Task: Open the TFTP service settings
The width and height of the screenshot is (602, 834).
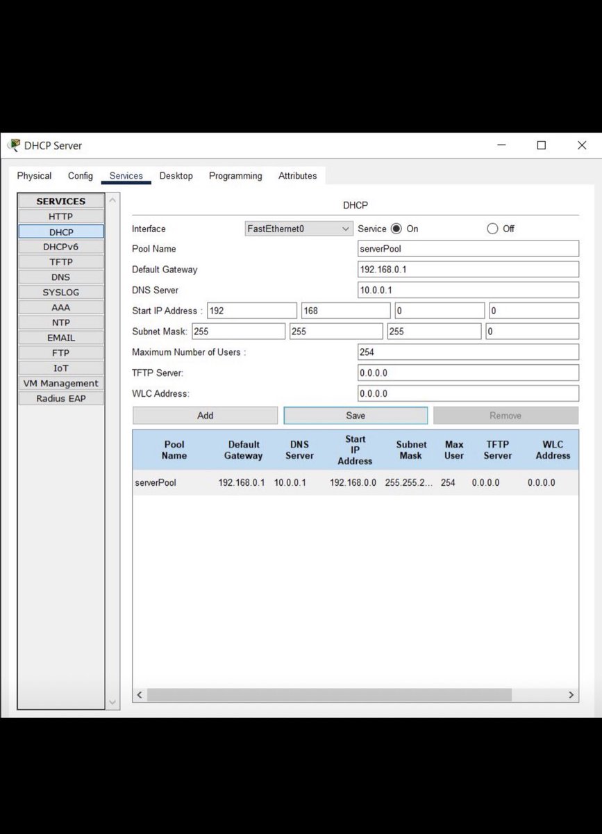Action: pyautogui.click(x=60, y=261)
